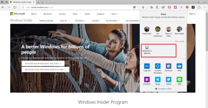The height and width of the screenshot is (108, 208).
Task: Open the Pinterest extension icon
Action: coord(187,7)
